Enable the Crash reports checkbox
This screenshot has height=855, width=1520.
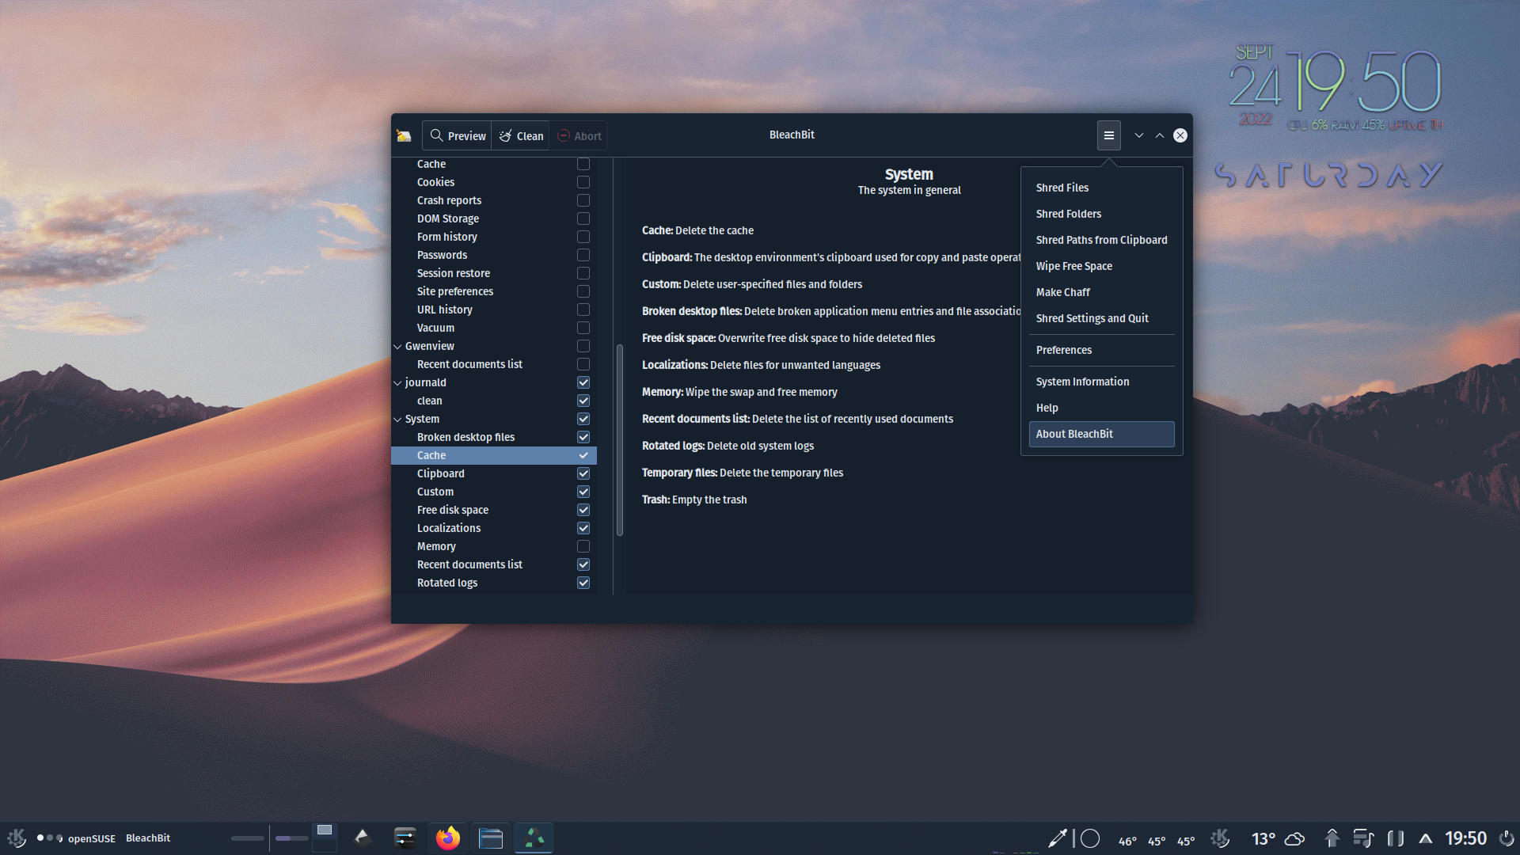click(x=583, y=200)
